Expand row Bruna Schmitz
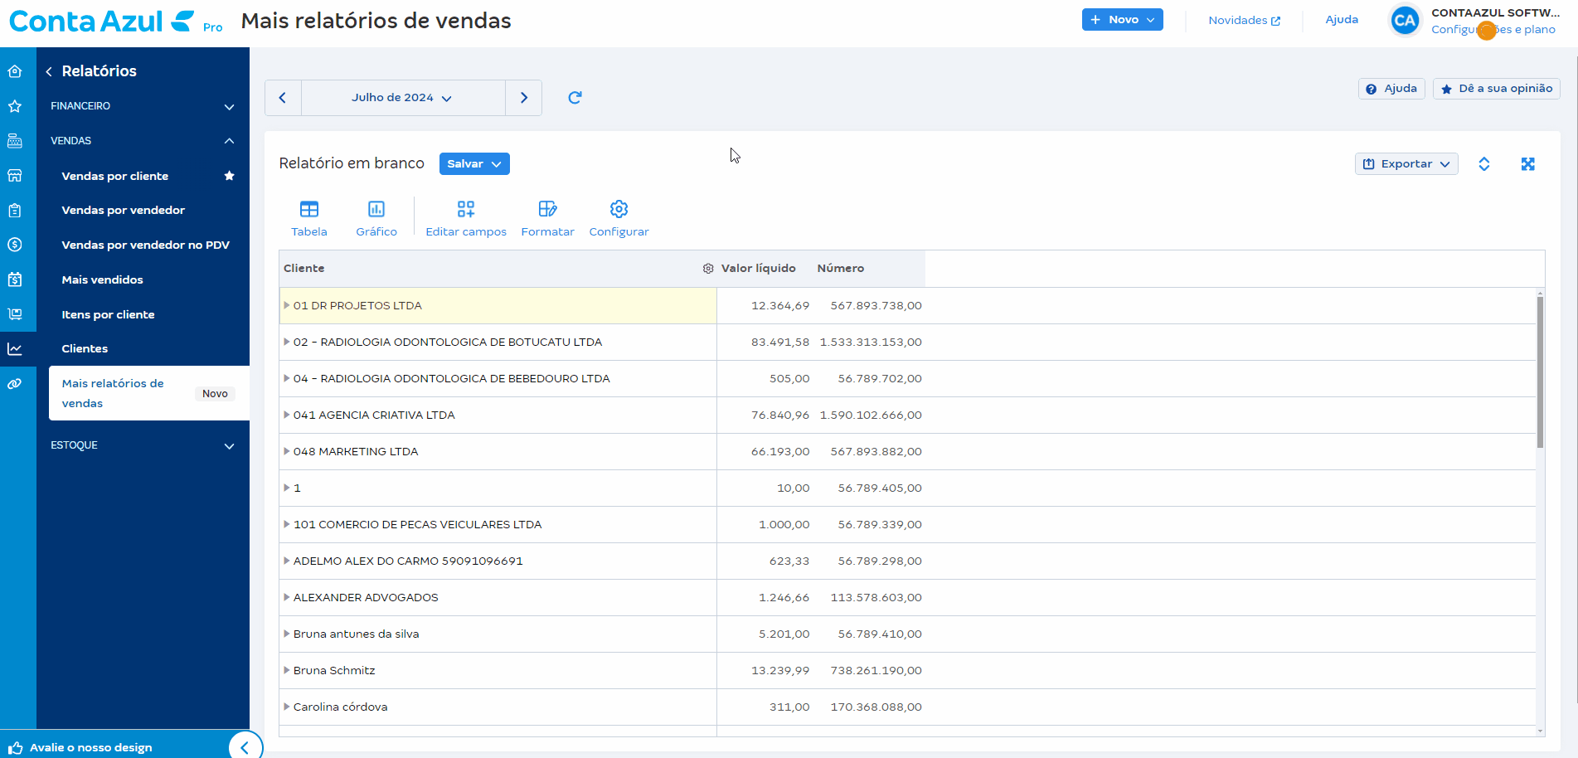This screenshot has width=1578, height=758. click(287, 670)
